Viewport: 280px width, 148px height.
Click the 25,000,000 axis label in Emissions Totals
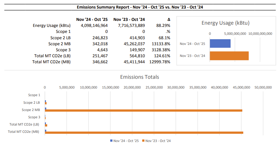[154, 88]
